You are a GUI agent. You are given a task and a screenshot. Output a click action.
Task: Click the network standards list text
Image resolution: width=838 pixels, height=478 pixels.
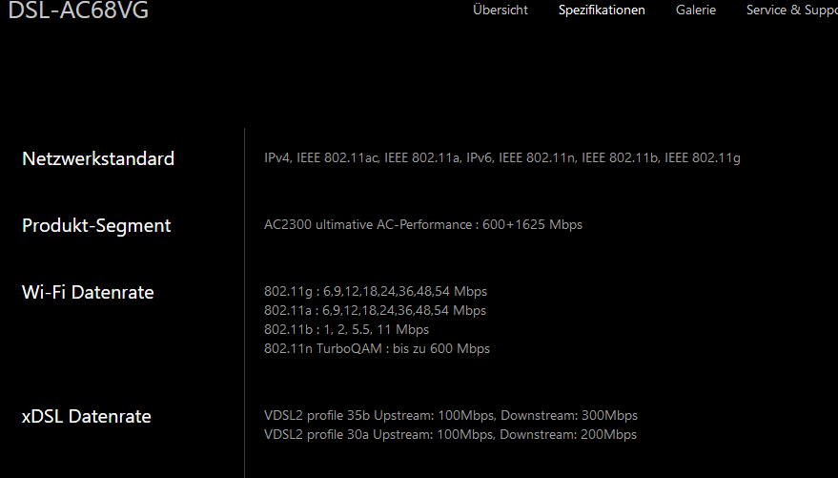(x=501, y=157)
